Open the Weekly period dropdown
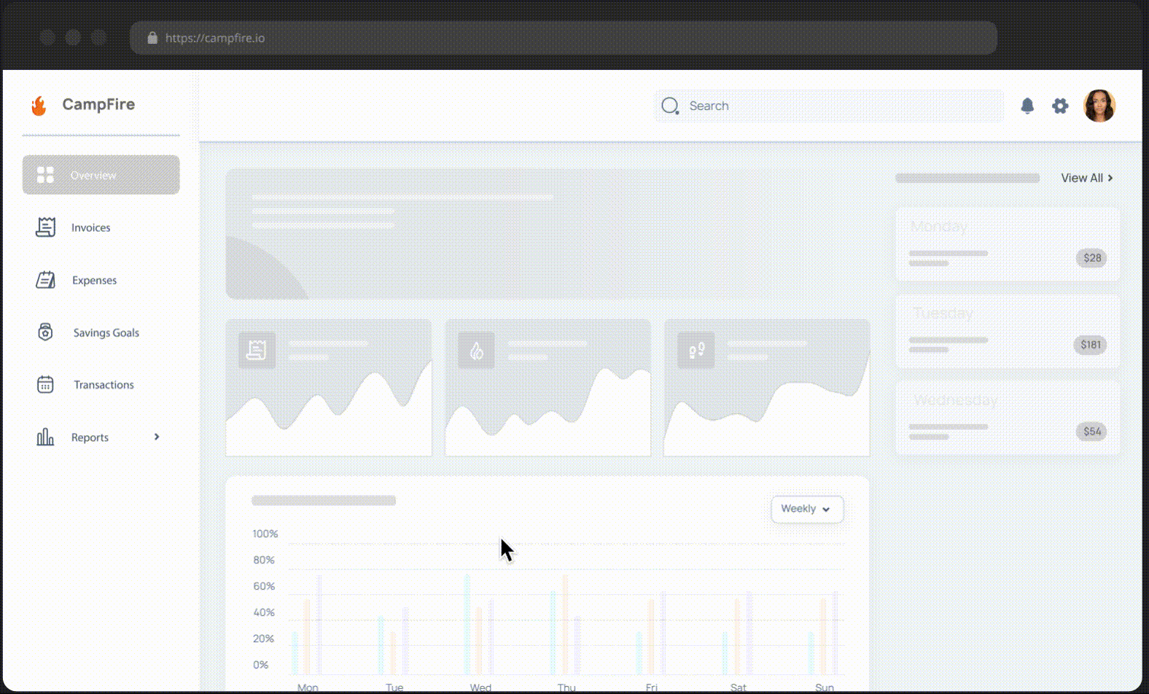1149x694 pixels. coord(807,509)
